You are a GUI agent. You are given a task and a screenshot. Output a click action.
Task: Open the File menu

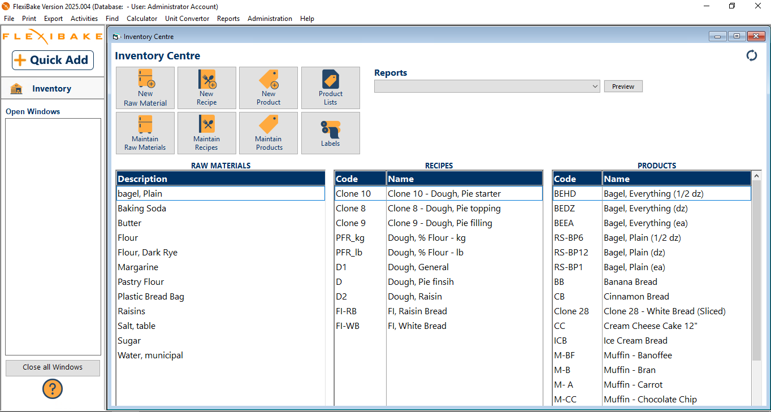point(9,19)
